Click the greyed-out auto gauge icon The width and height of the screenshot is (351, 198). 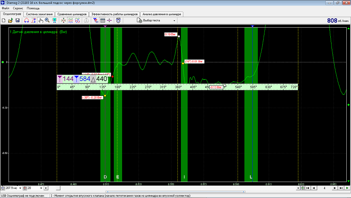pos(87,20)
